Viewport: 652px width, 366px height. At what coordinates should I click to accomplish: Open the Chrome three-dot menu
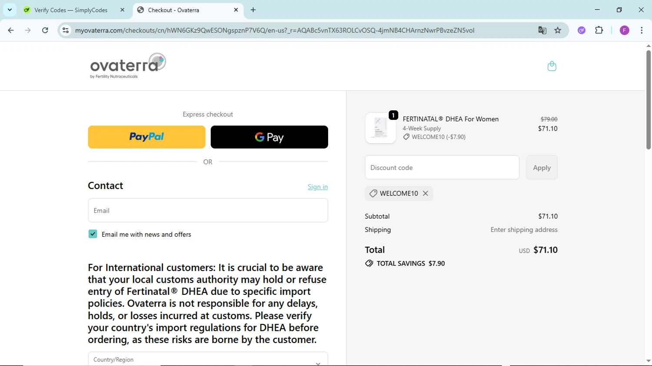642,30
